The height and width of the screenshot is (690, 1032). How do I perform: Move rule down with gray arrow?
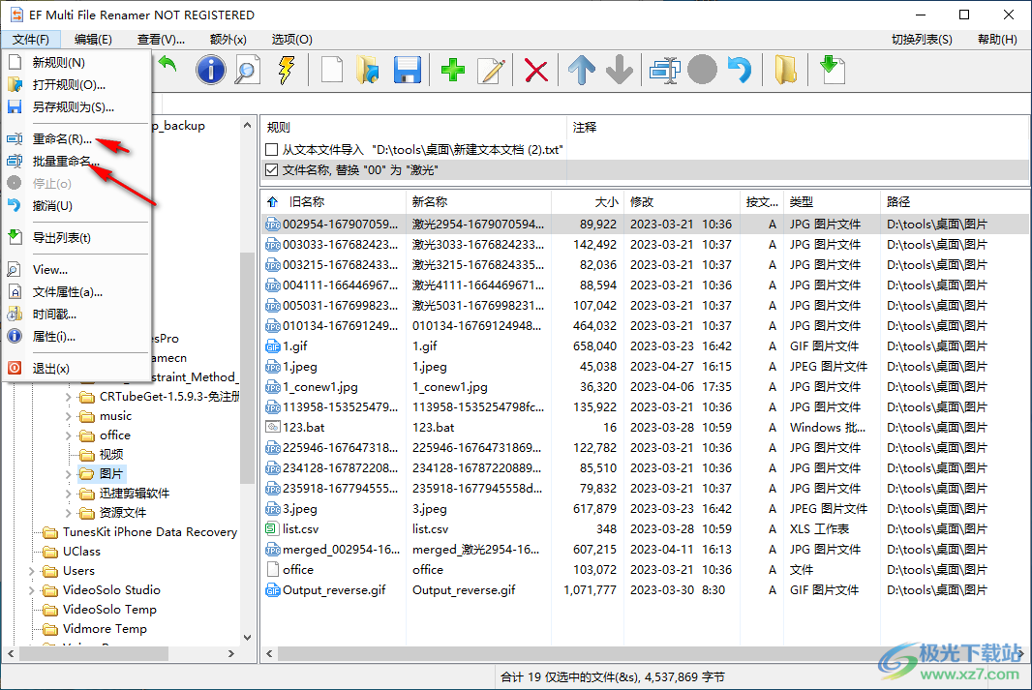(x=620, y=70)
